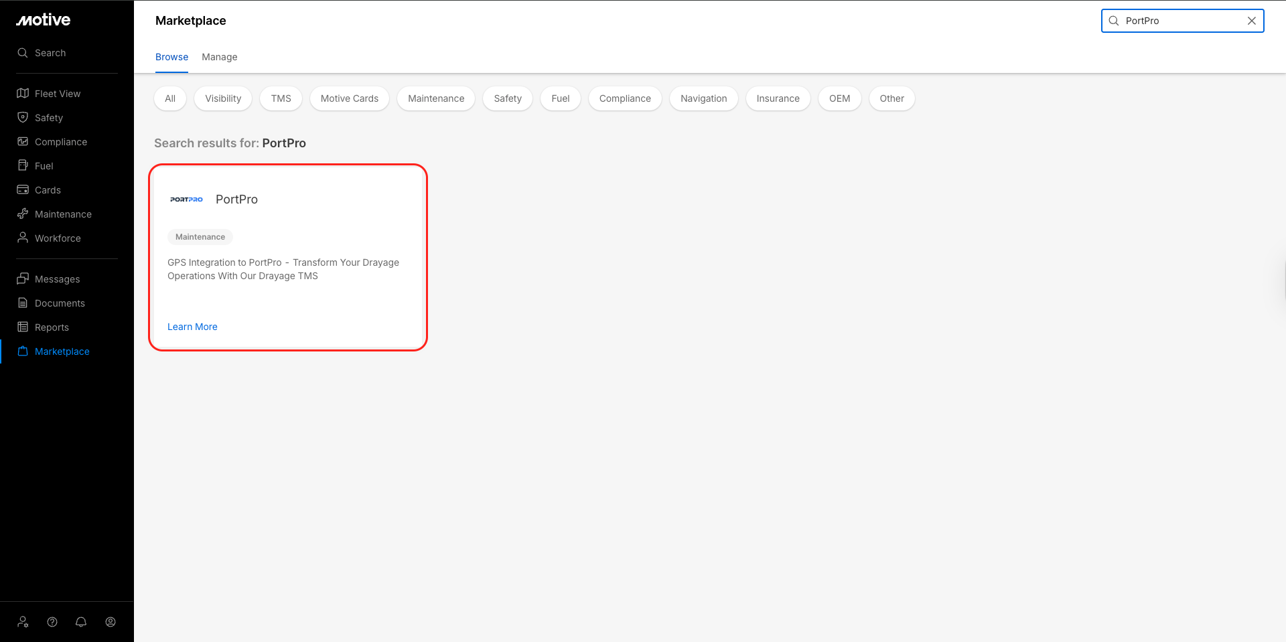Click the Marketplace bag icon
The width and height of the screenshot is (1286, 642).
(23, 351)
